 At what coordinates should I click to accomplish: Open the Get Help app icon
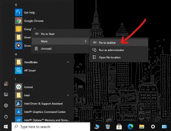19,12
